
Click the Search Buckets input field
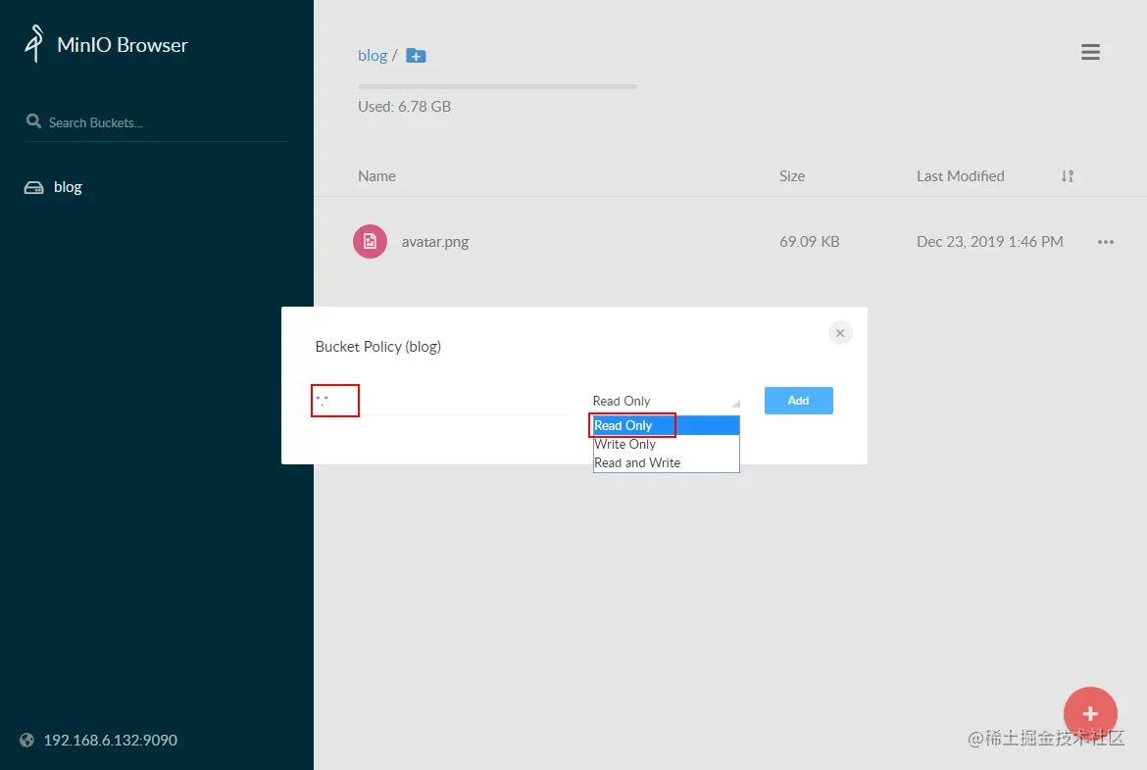[x=167, y=122]
